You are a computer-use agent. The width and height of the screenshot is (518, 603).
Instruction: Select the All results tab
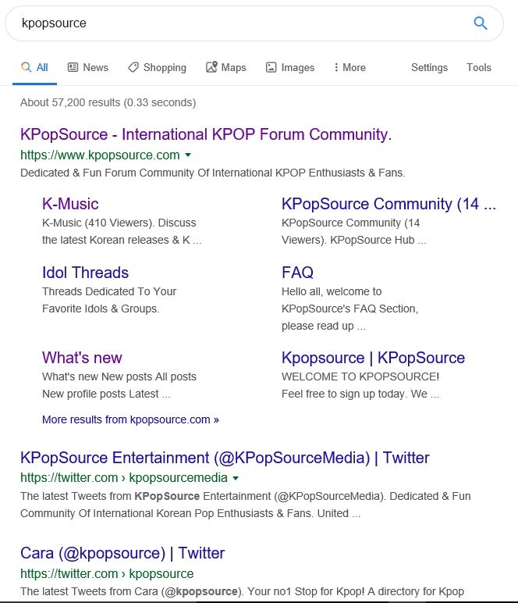[x=34, y=68]
